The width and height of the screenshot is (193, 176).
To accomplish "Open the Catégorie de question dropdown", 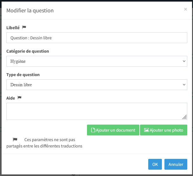I will pos(97,61).
